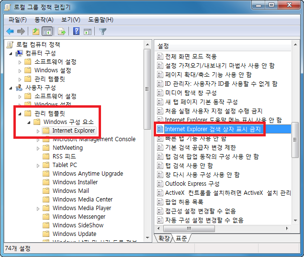
Task: Expand 소프트웨어 설정 under 사용자 구성
Action: pos(20,97)
